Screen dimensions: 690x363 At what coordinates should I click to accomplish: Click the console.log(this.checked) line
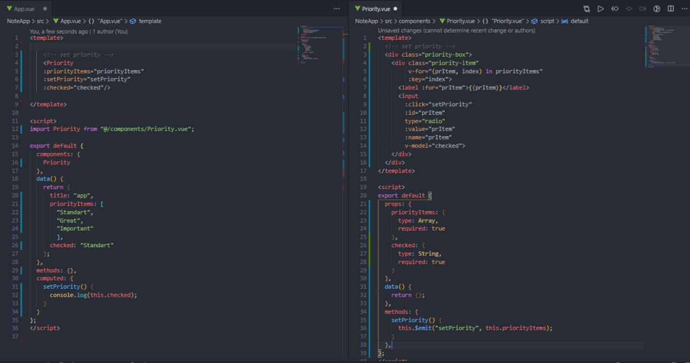pyautogui.click(x=94, y=295)
